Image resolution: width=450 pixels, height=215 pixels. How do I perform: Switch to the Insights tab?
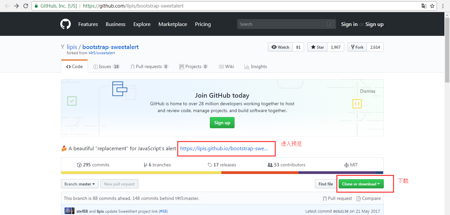tap(256, 66)
